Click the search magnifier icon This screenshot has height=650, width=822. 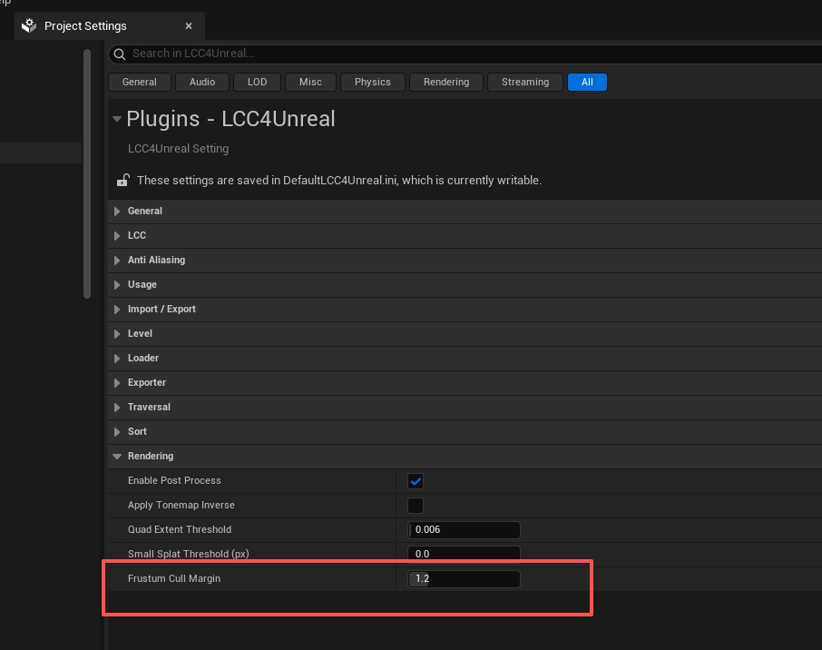pyautogui.click(x=120, y=54)
